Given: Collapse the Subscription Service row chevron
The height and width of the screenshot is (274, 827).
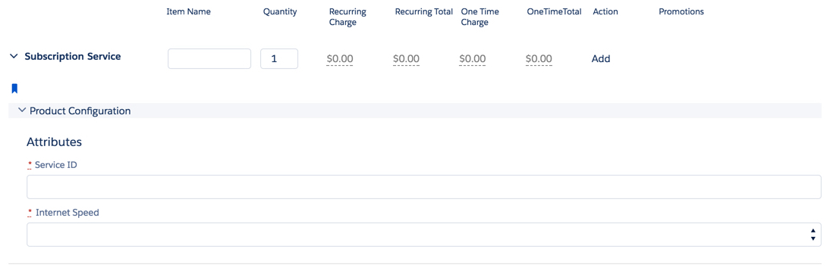Looking at the screenshot, I should (14, 56).
